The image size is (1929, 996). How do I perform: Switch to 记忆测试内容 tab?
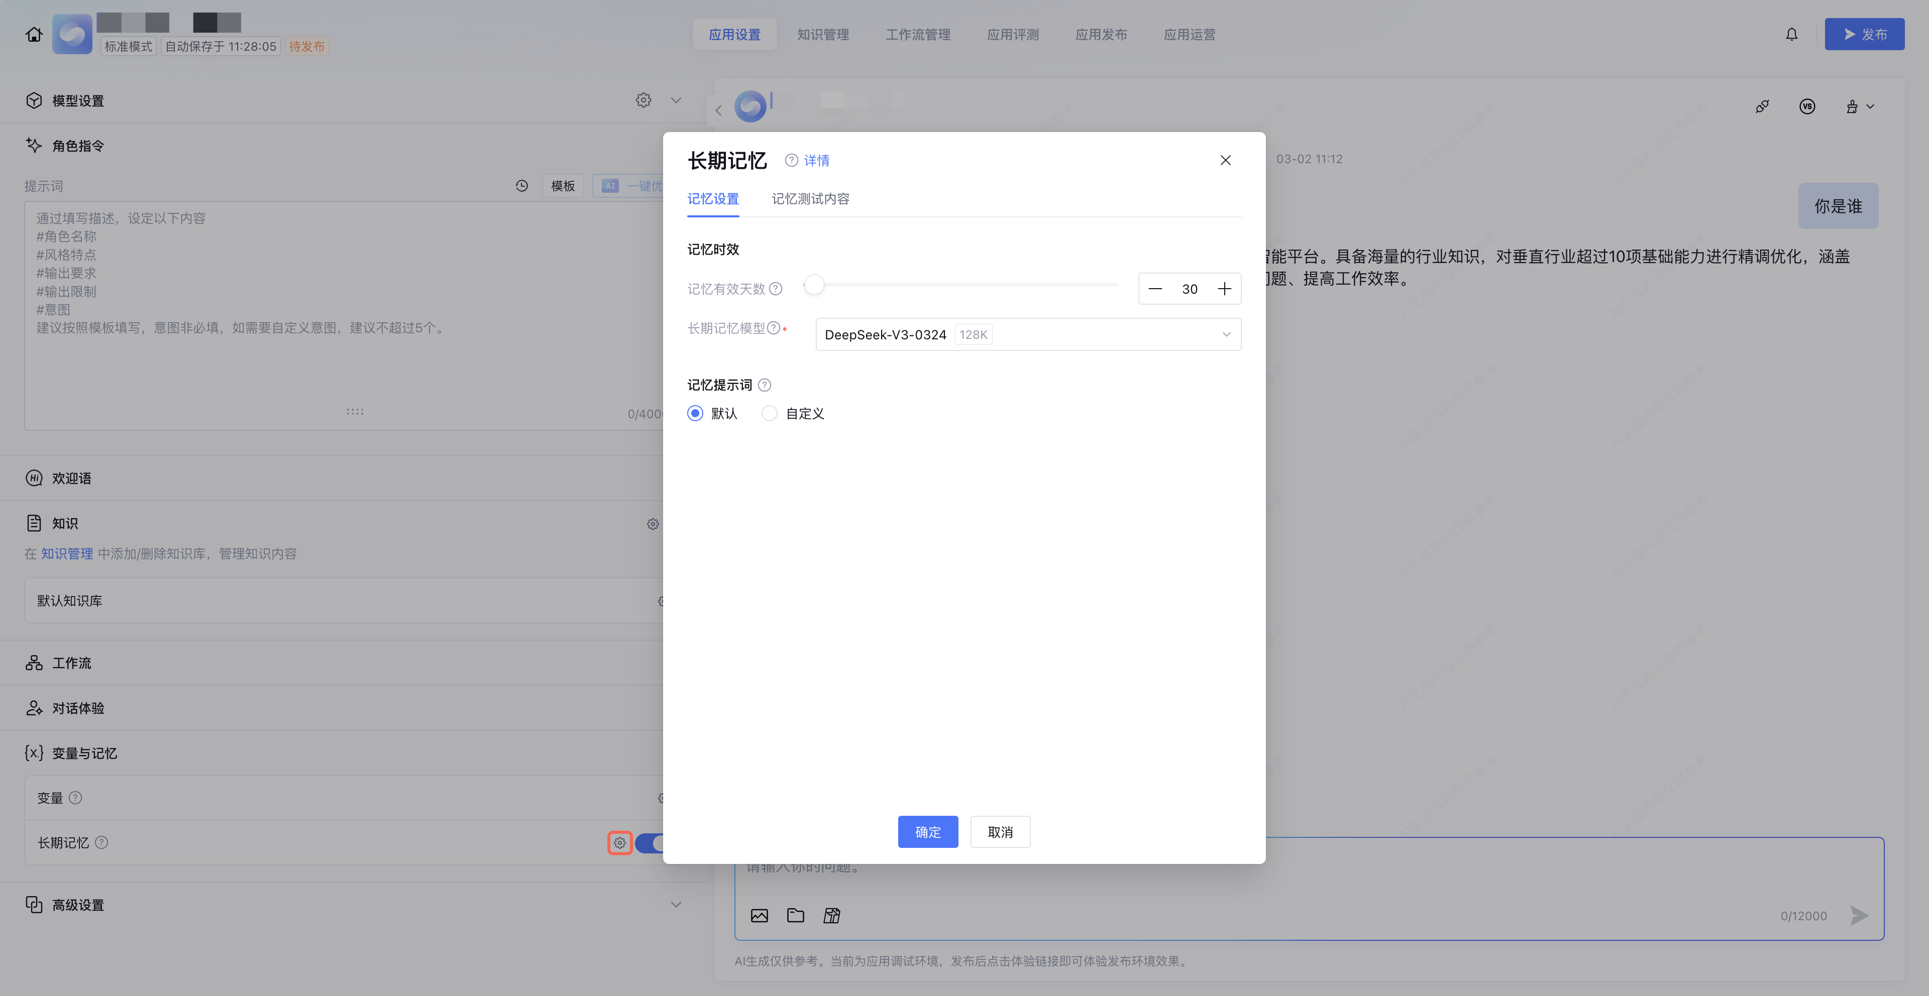pyautogui.click(x=810, y=199)
